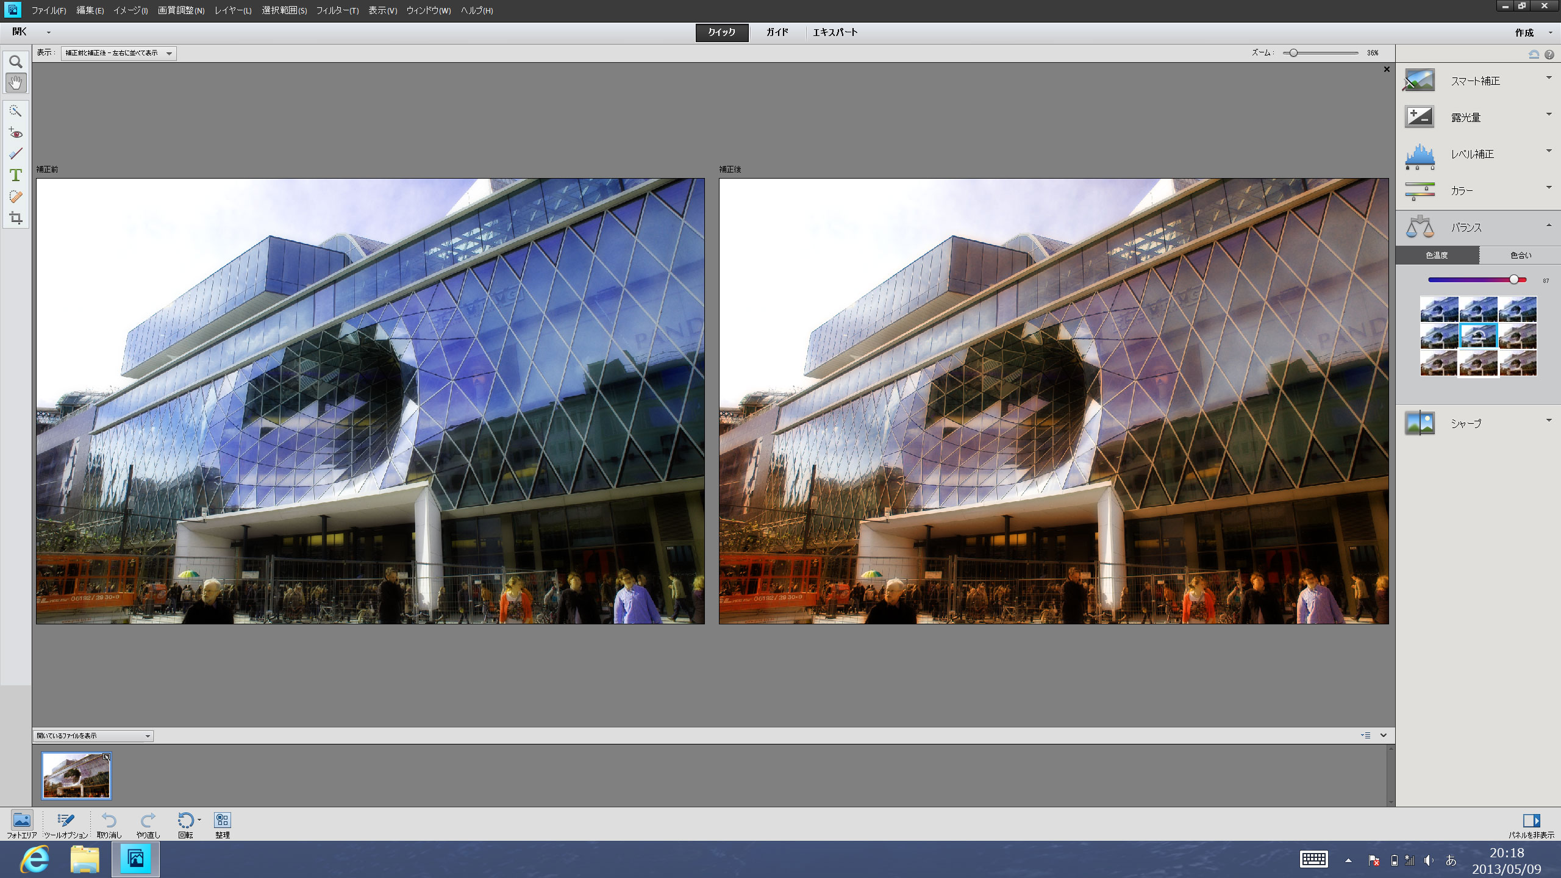
Task: Select the Whiten Teeth tool
Action: pos(16,154)
